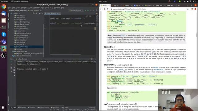Image resolution: width=198 pixels, height=111 pixels.
Task: Select coba_callable.py in Project tree
Action: tap(22, 29)
